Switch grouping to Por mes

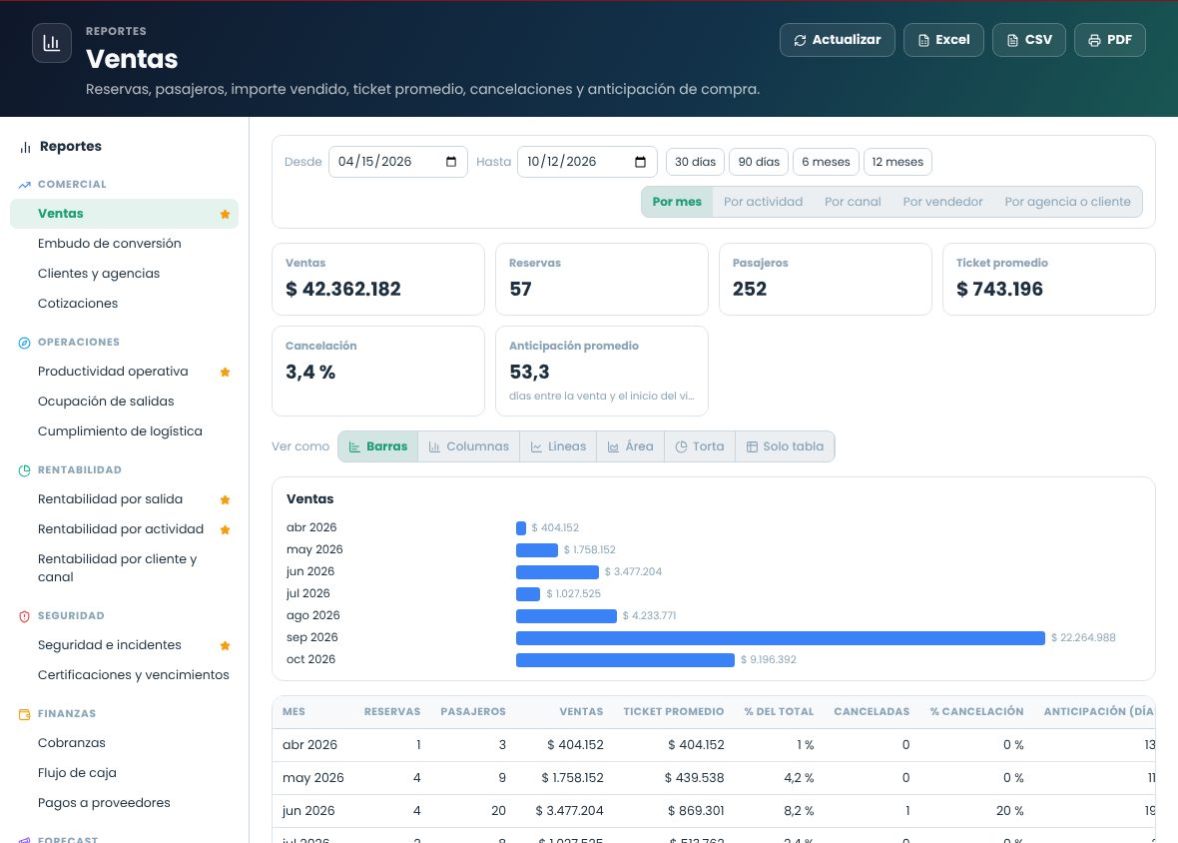coord(677,202)
